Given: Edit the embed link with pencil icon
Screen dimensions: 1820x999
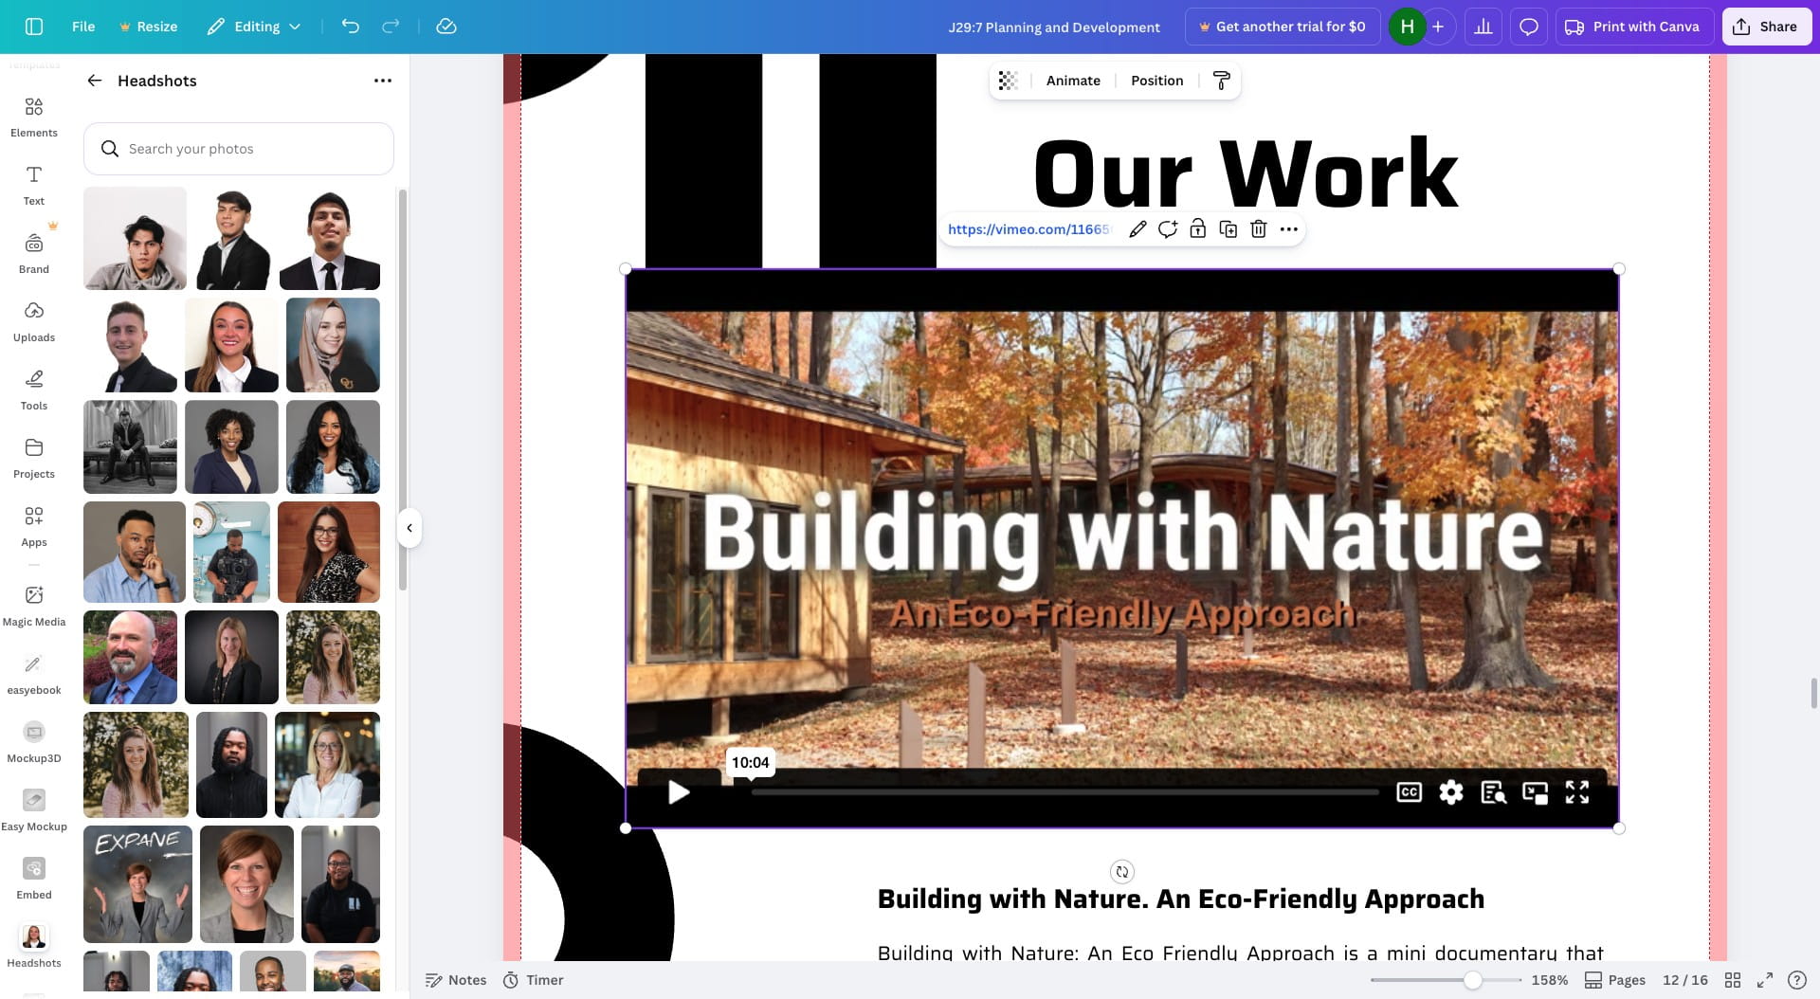Looking at the screenshot, I should pyautogui.click(x=1137, y=229).
